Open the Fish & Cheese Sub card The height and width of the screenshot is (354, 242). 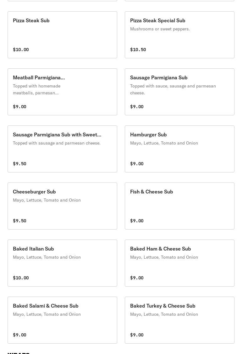click(179, 206)
